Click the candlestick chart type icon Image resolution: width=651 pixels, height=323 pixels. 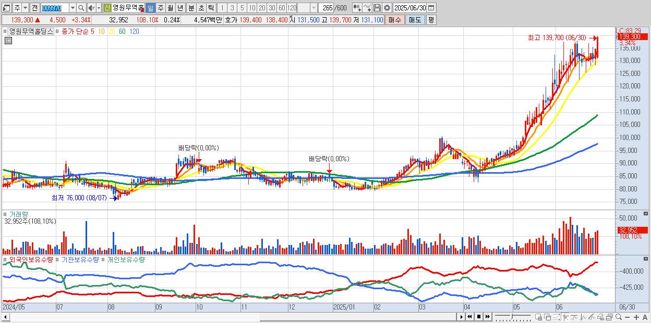[357, 8]
